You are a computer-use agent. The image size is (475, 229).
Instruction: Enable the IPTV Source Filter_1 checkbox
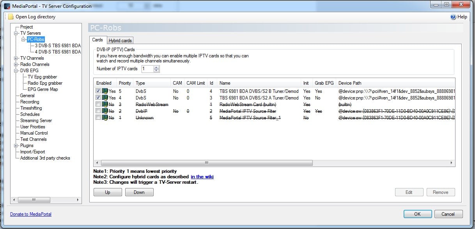click(98, 117)
